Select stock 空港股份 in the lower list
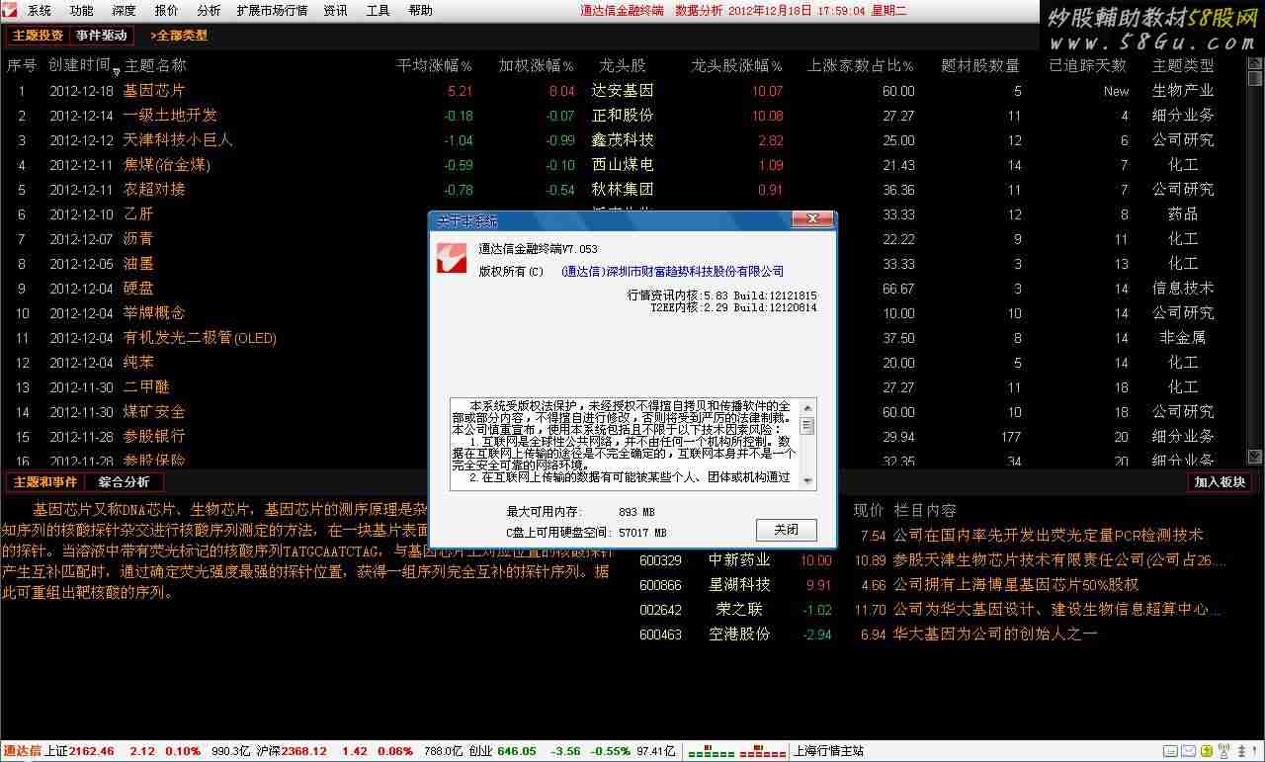 coord(739,635)
